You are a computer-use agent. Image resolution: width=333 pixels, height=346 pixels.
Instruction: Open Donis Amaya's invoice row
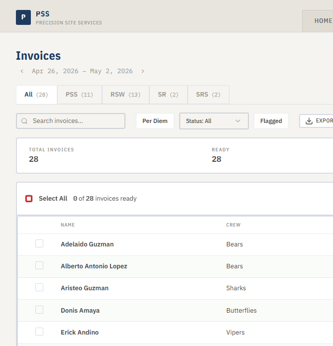pyautogui.click(x=175, y=311)
